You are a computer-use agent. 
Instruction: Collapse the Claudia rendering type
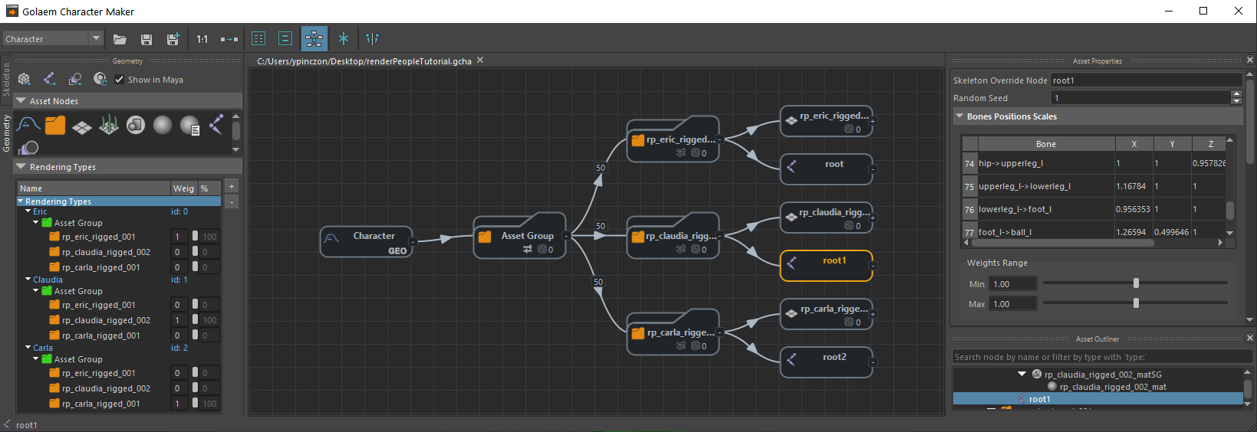click(x=28, y=279)
